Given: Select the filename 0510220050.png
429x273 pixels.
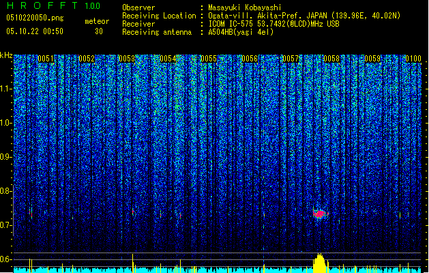Looking at the screenshot, I should click(35, 18).
